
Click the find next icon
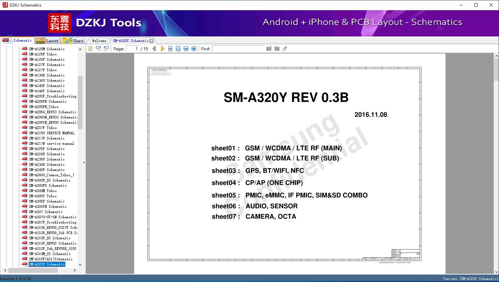tap(277, 49)
